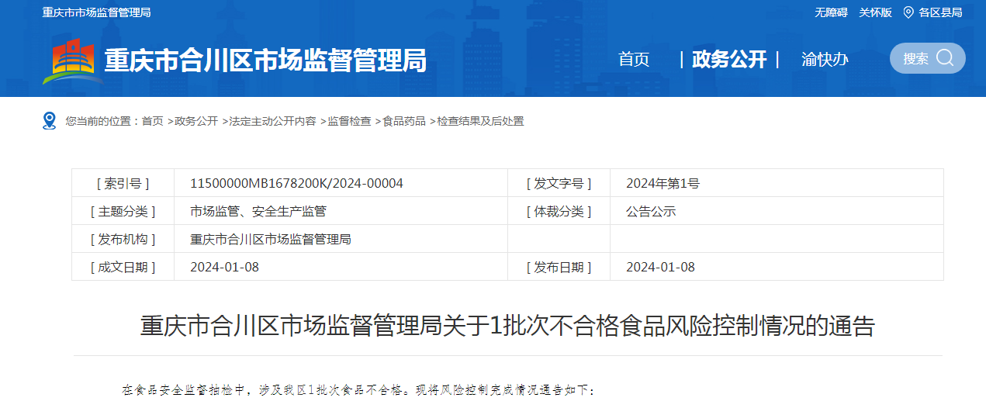Click the 成文日期 value 2024-01-08
The width and height of the screenshot is (986, 401).
pos(224,267)
